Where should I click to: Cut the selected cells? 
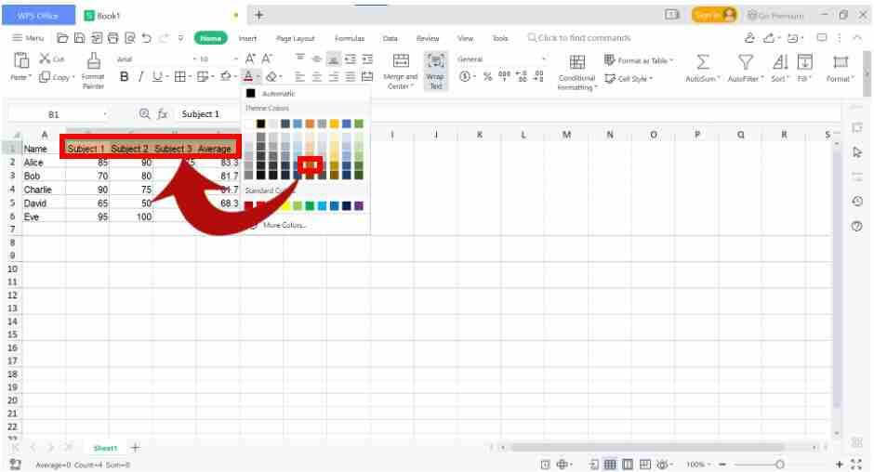click(51, 59)
